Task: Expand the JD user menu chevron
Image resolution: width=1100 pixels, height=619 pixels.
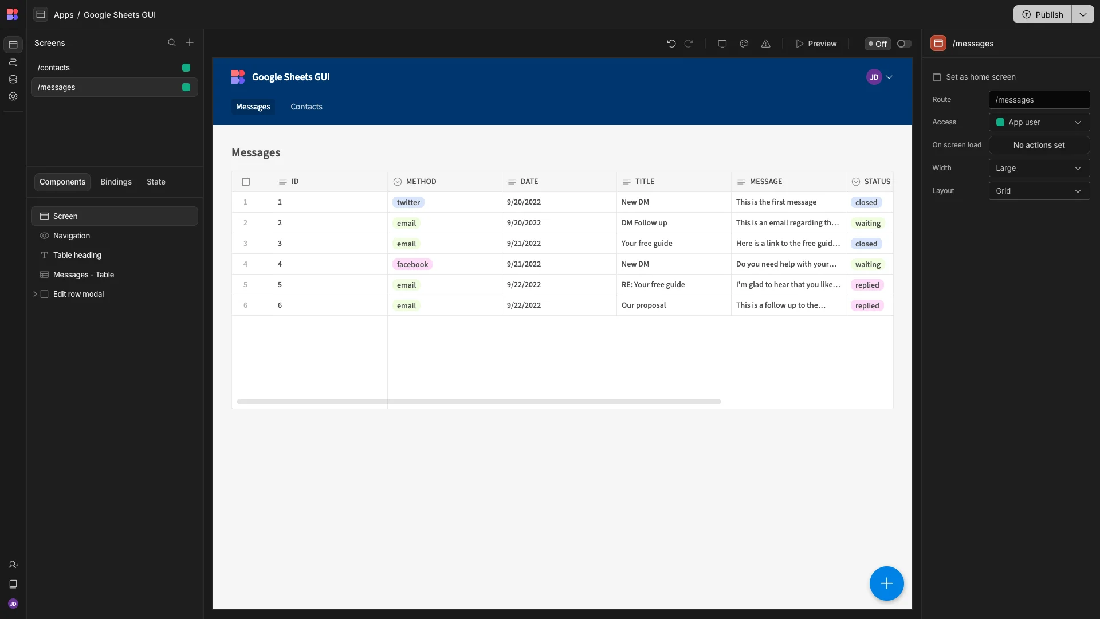Action: [x=889, y=77]
